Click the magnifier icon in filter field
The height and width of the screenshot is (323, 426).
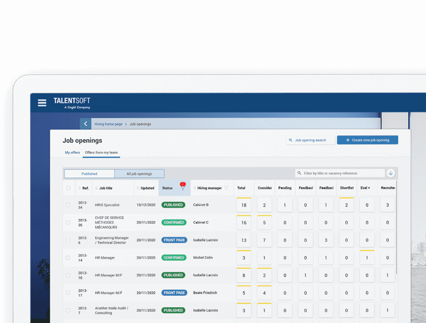[300, 173]
